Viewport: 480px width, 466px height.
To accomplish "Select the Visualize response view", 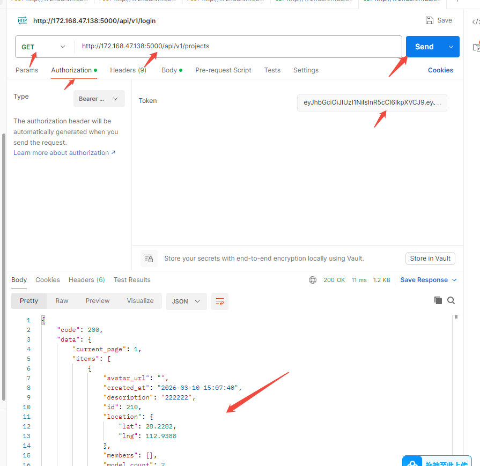I will click(x=140, y=301).
